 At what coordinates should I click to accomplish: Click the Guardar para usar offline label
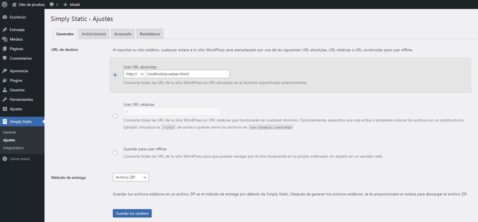point(145,149)
